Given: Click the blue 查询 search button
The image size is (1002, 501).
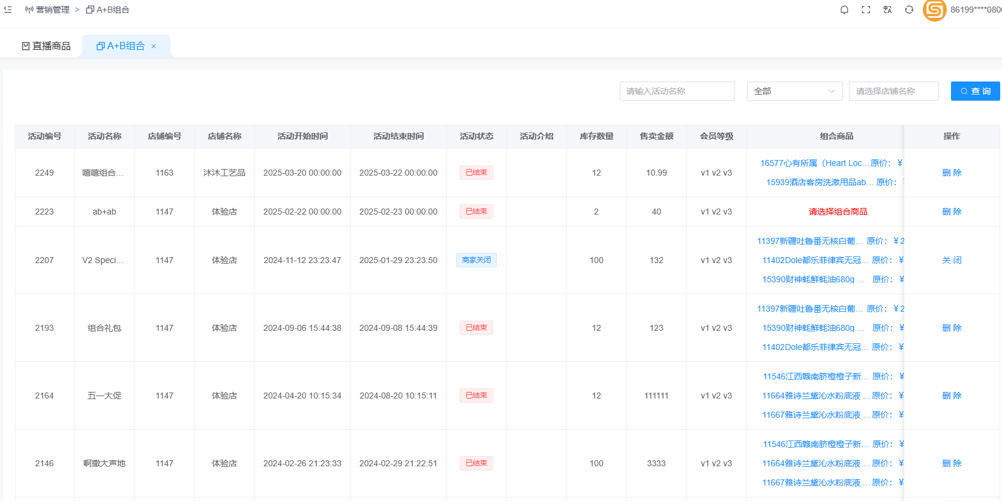Looking at the screenshot, I should coord(975,91).
